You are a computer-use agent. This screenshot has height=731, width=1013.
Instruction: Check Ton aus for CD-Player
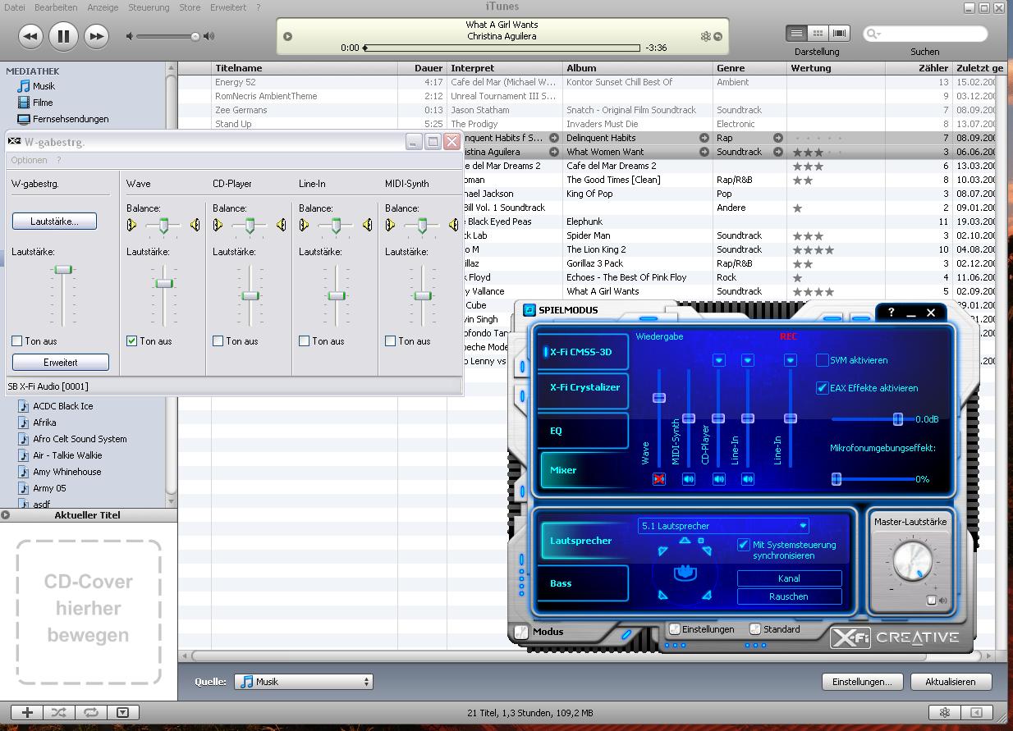(218, 341)
